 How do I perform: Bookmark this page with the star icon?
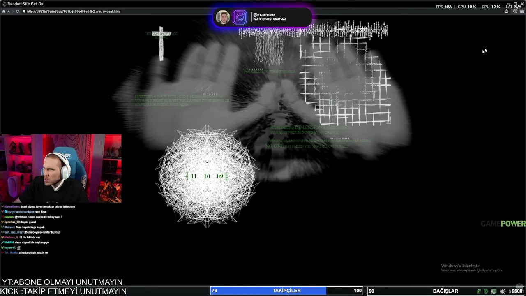[507, 12]
